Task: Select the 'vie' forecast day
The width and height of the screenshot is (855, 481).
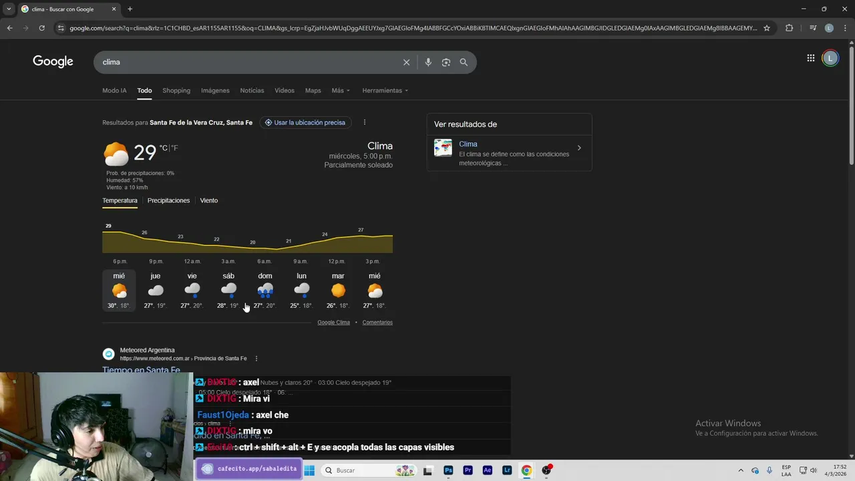Action: pyautogui.click(x=192, y=291)
